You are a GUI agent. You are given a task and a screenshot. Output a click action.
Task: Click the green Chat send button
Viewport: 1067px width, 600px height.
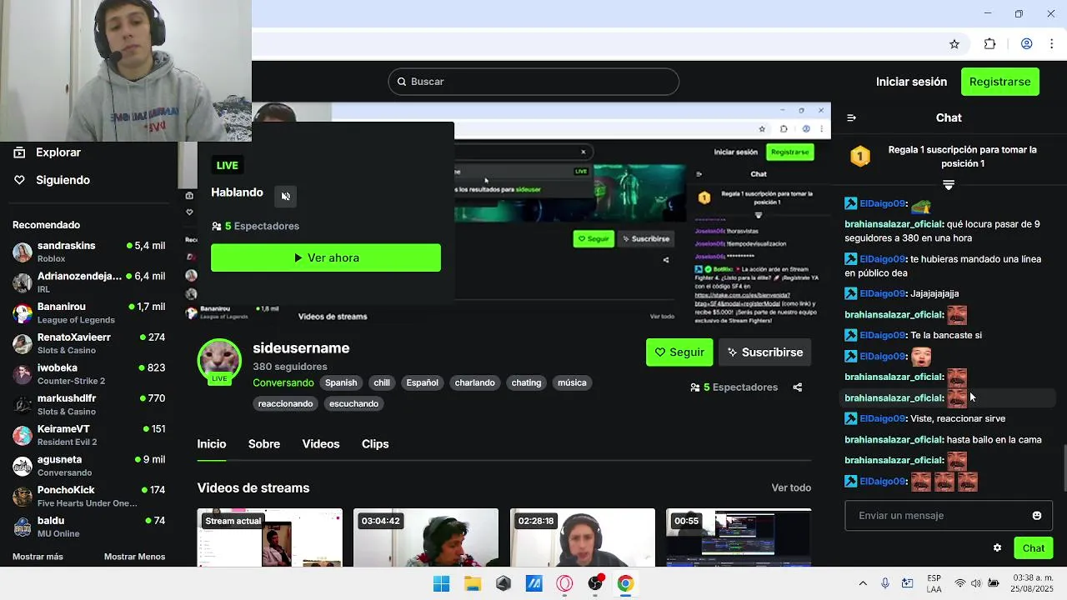[1034, 547]
